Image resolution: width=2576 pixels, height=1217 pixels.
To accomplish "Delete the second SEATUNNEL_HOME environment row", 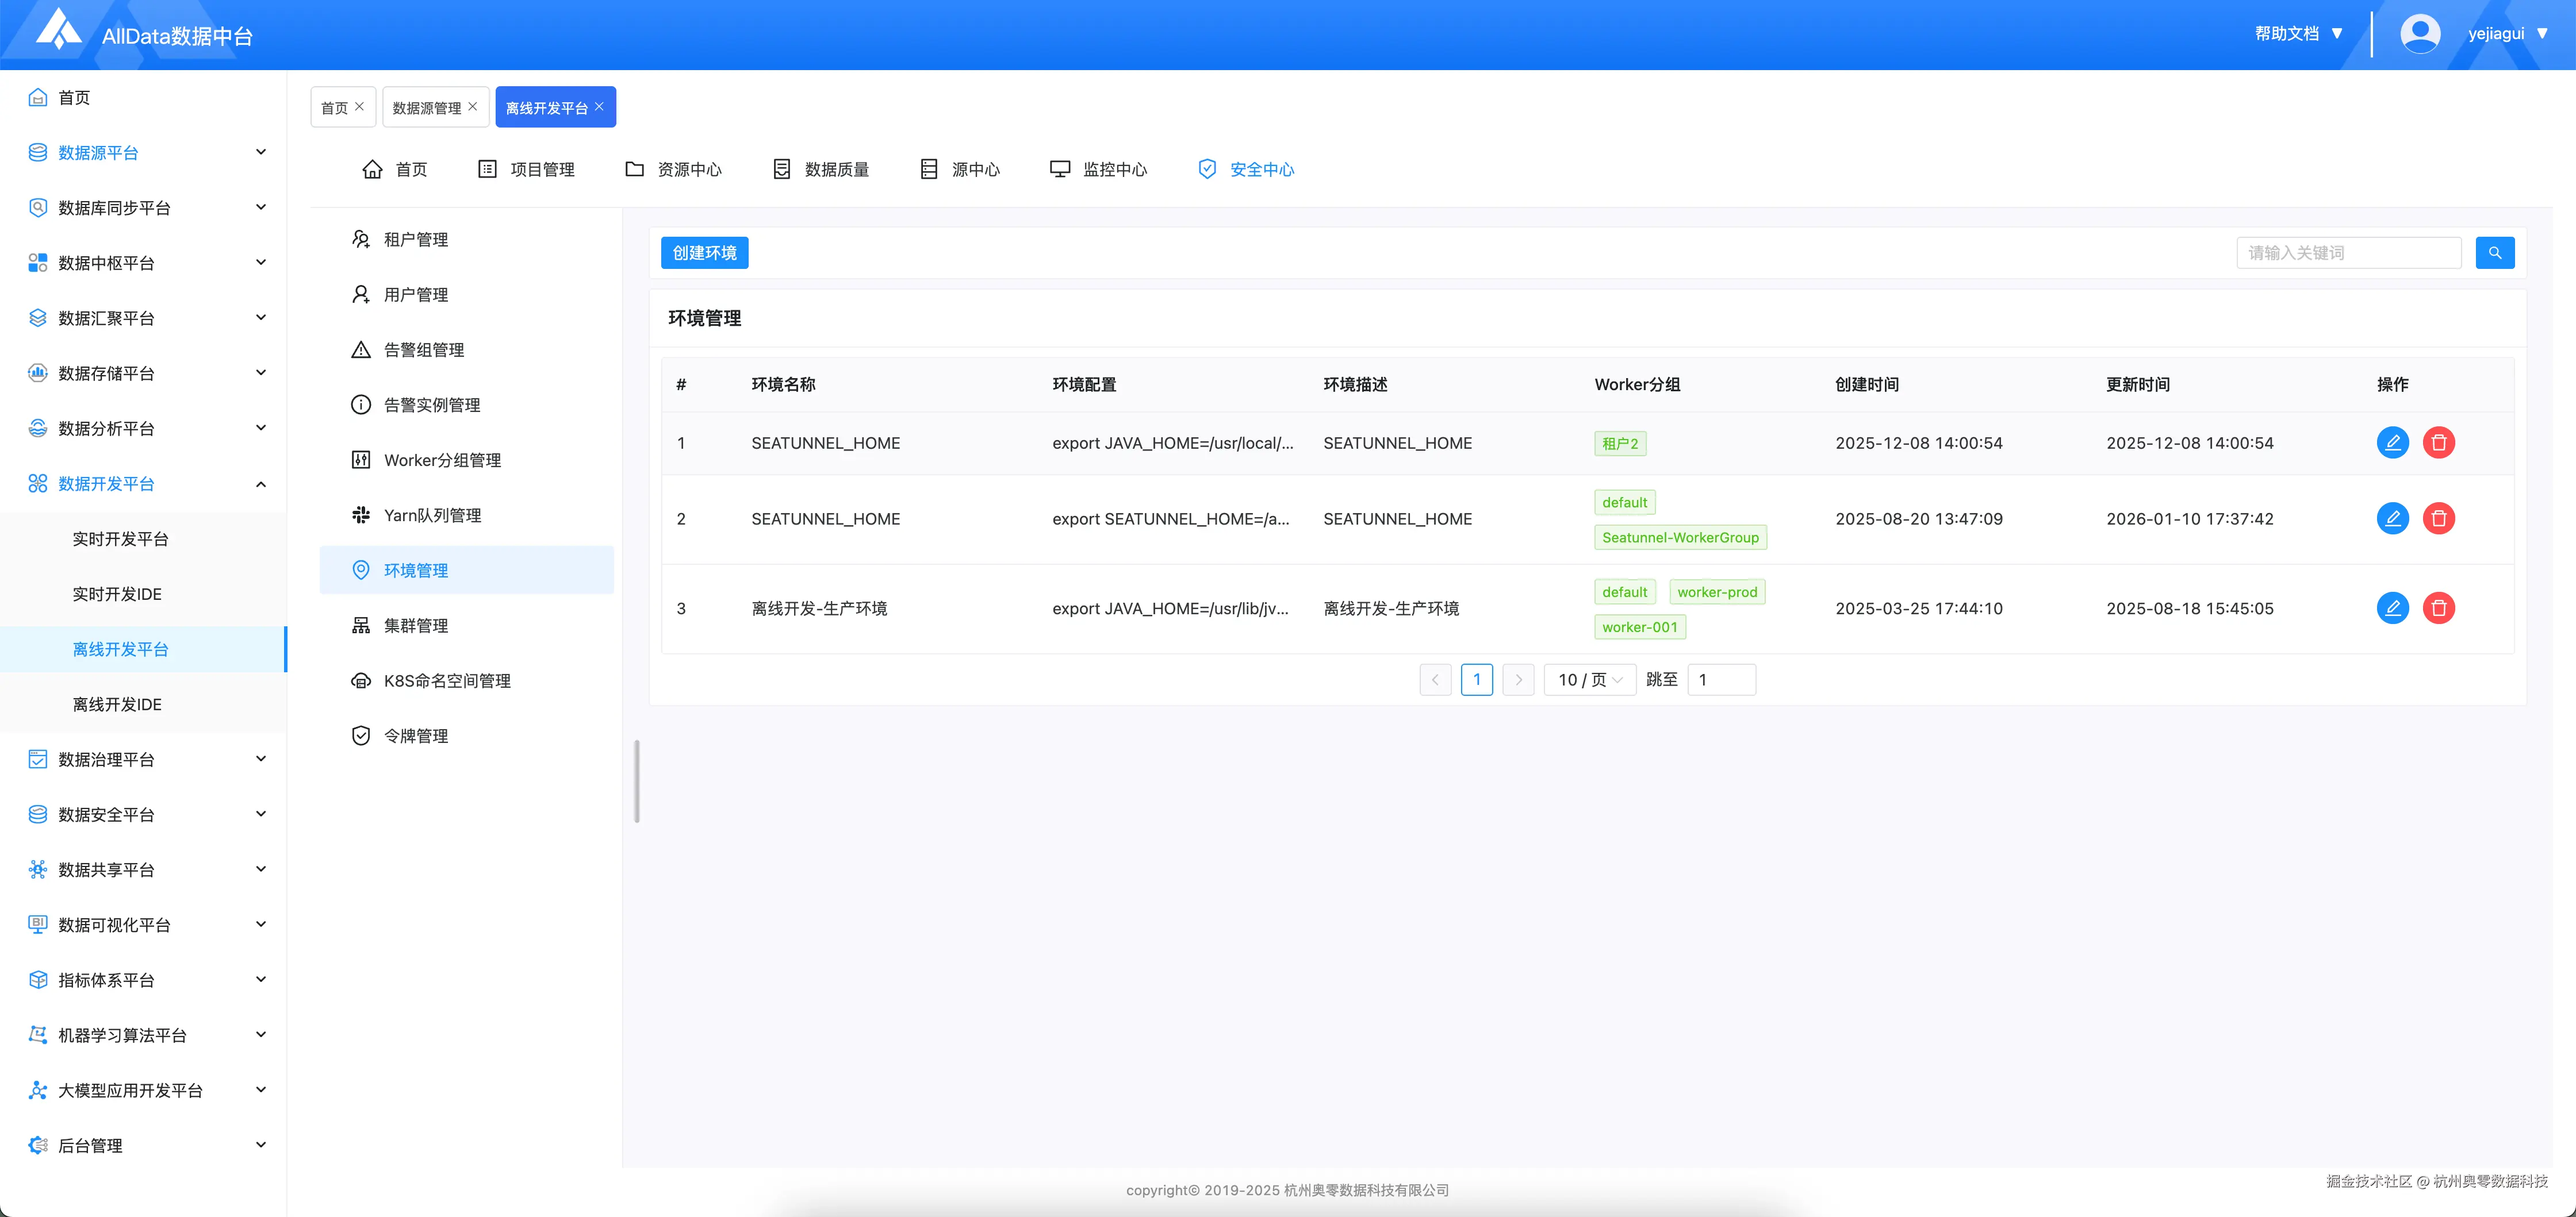I will (2438, 518).
